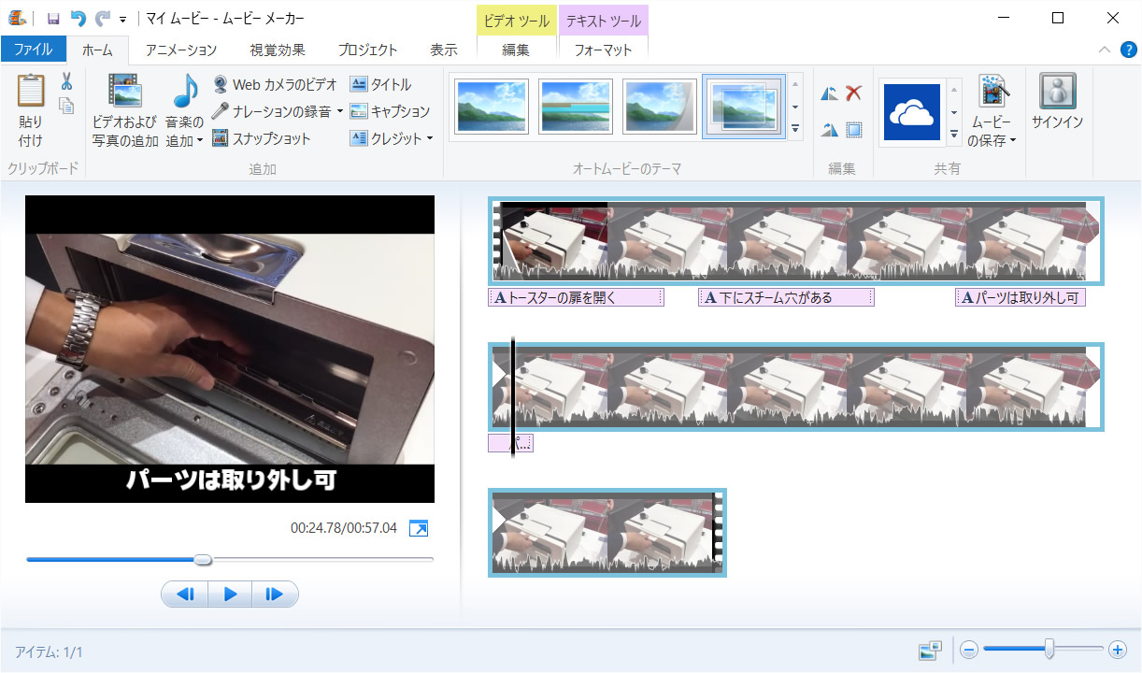Click the scissors cut icon
The image size is (1142, 673).
coord(66,82)
